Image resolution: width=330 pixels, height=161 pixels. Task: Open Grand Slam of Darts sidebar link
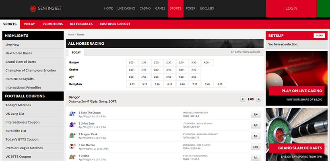pos(33,62)
